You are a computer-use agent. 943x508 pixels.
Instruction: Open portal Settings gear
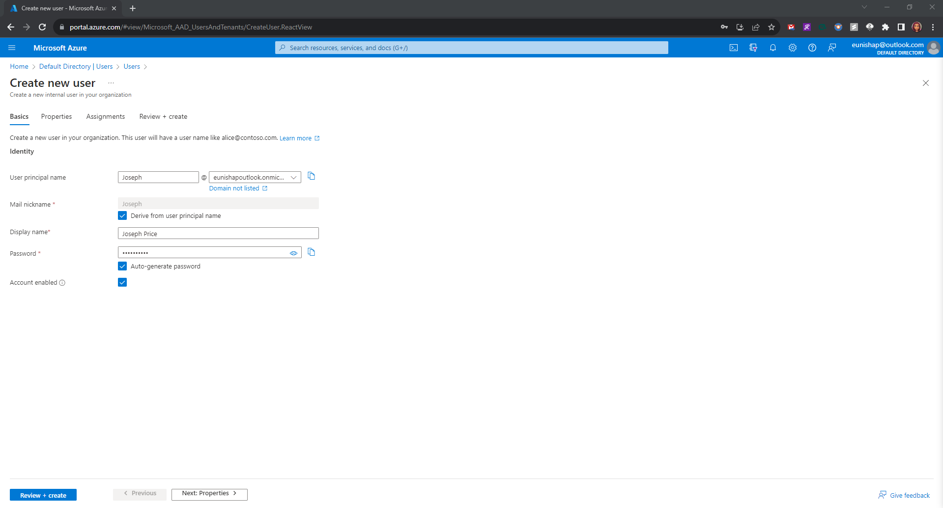pos(792,48)
